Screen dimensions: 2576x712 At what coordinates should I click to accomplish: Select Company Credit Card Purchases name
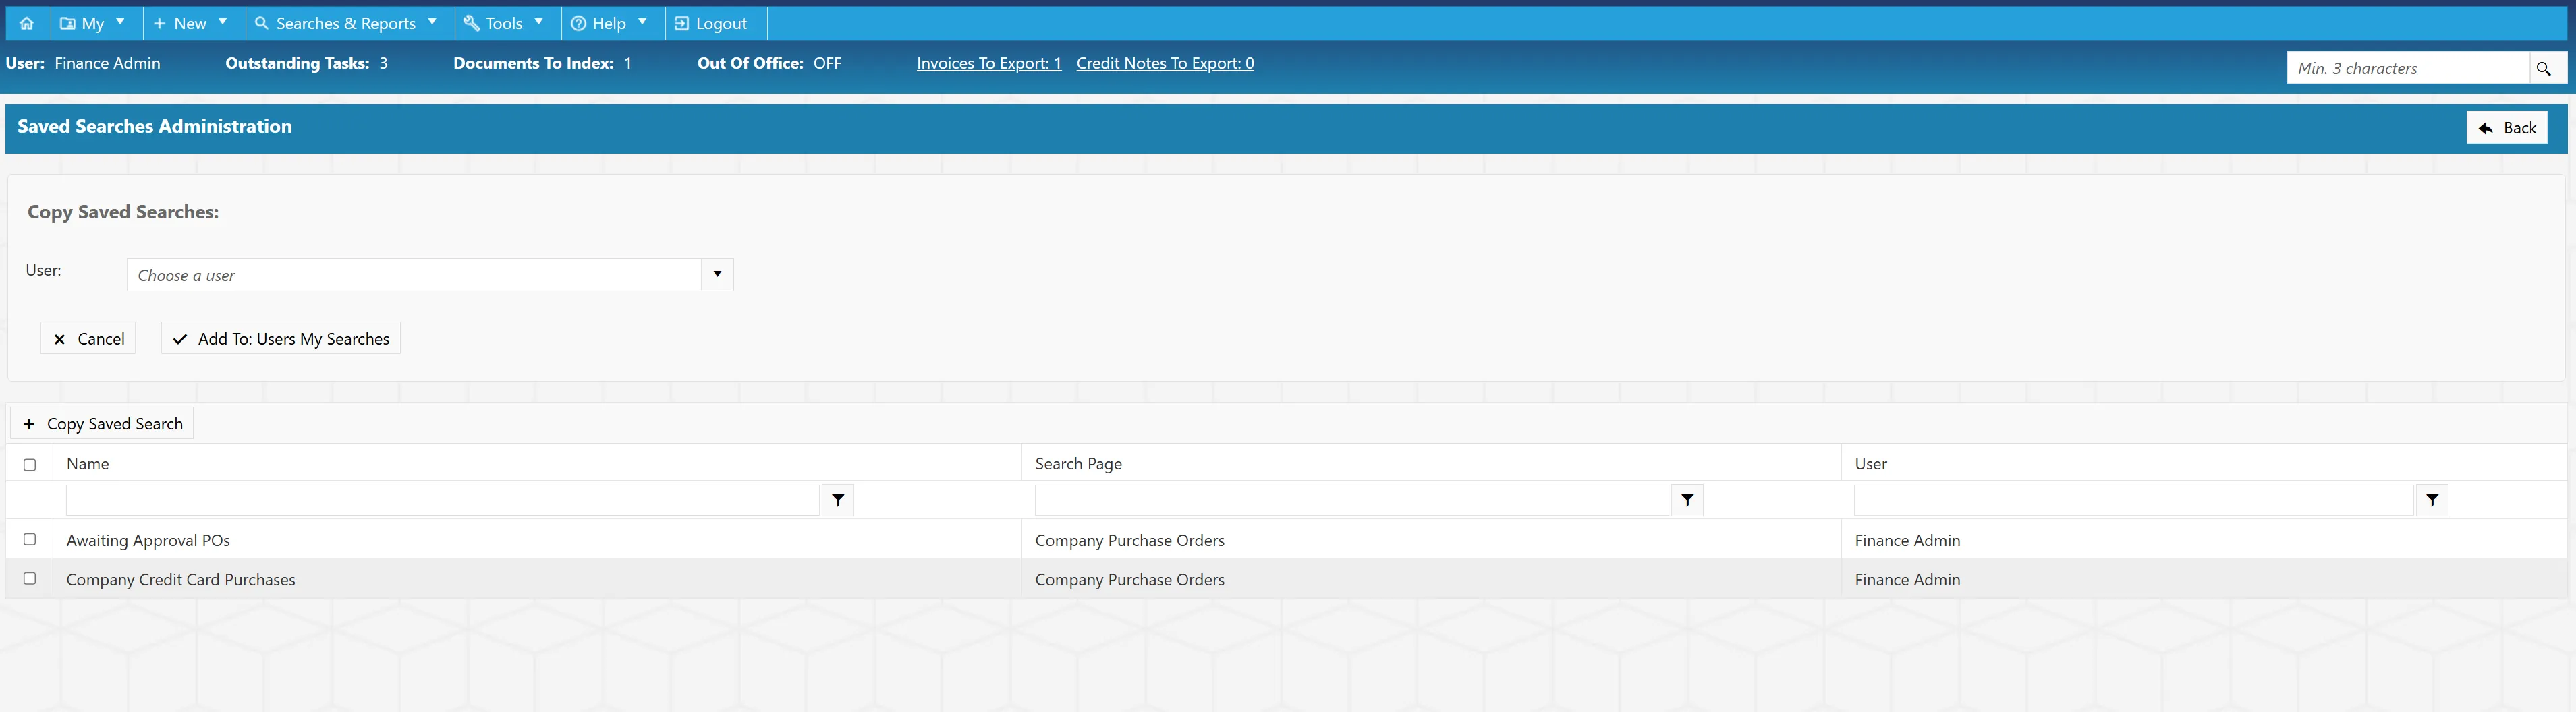click(181, 580)
